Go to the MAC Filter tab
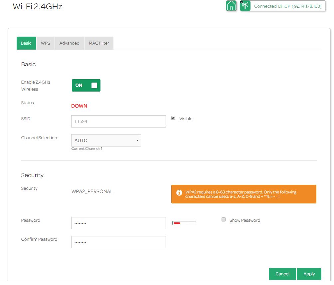 coord(99,43)
